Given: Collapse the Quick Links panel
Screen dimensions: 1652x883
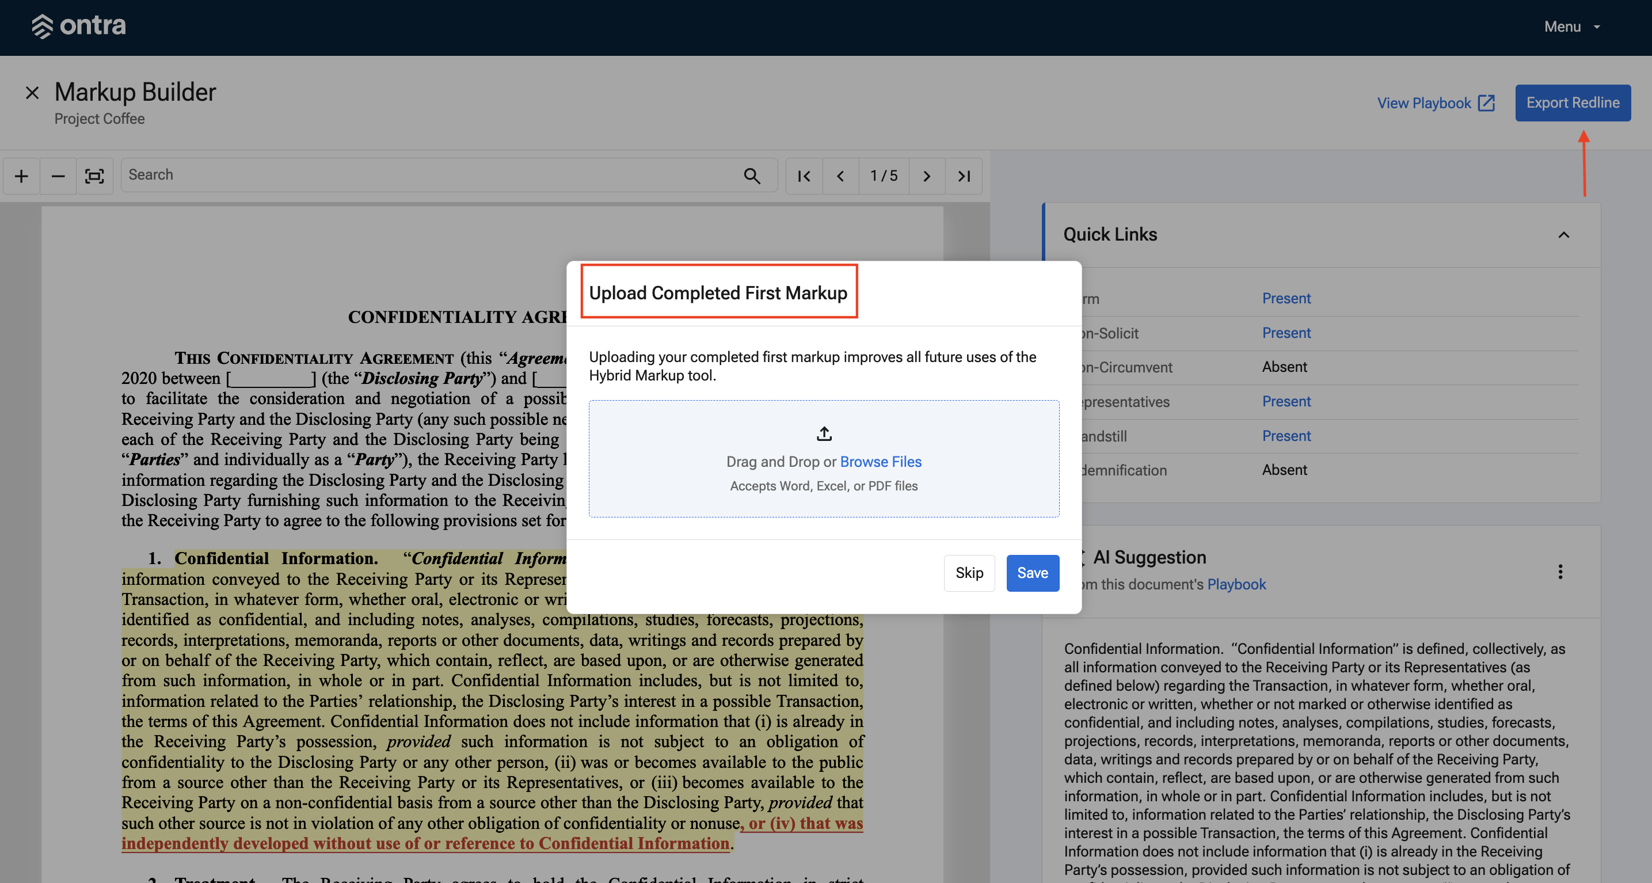Looking at the screenshot, I should [x=1564, y=235].
